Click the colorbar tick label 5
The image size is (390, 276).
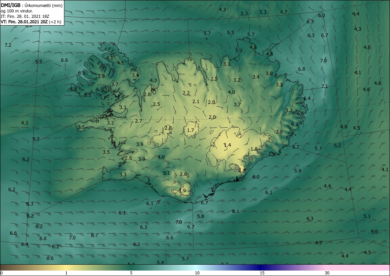(x=131, y=273)
